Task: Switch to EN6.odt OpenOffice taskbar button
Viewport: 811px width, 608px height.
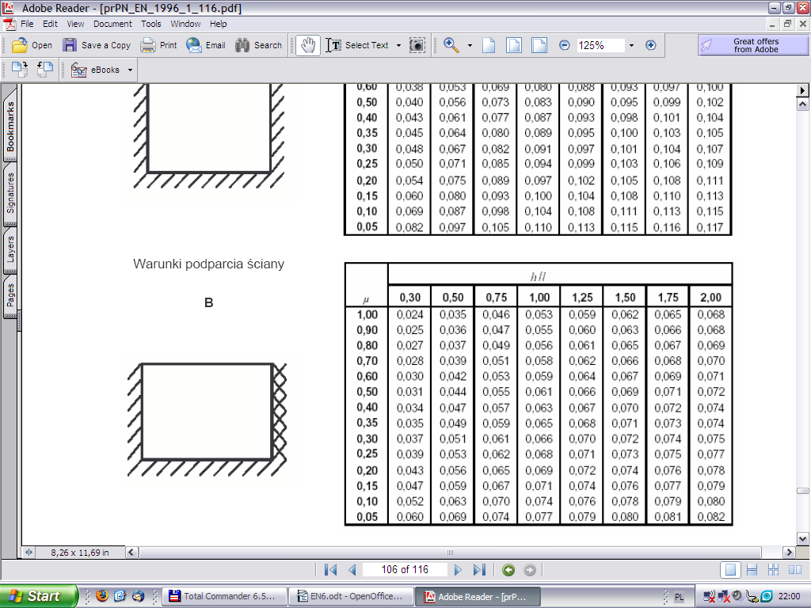Action: point(351,596)
